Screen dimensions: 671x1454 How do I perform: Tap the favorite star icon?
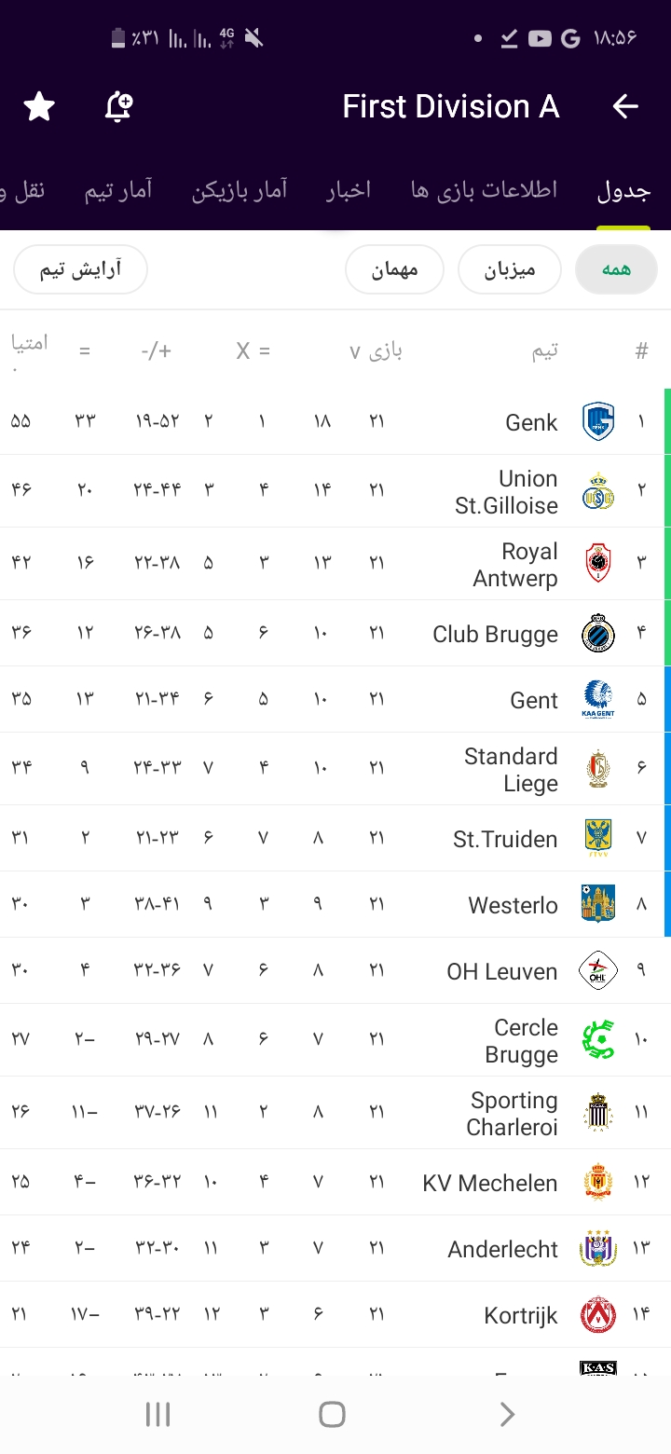[x=39, y=107]
